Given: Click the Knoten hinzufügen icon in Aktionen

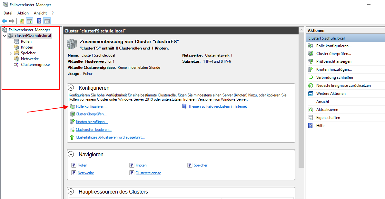Looking at the screenshot, I should (x=311, y=69).
